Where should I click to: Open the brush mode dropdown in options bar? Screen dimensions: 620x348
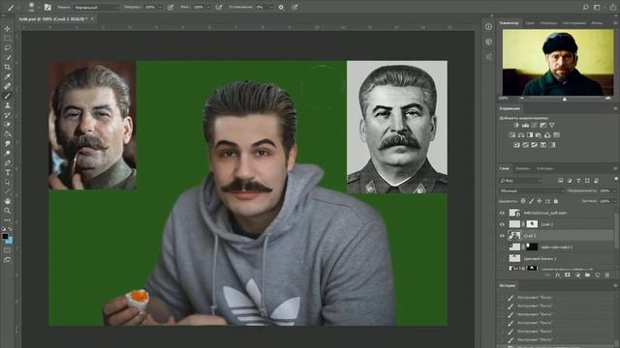97,7
